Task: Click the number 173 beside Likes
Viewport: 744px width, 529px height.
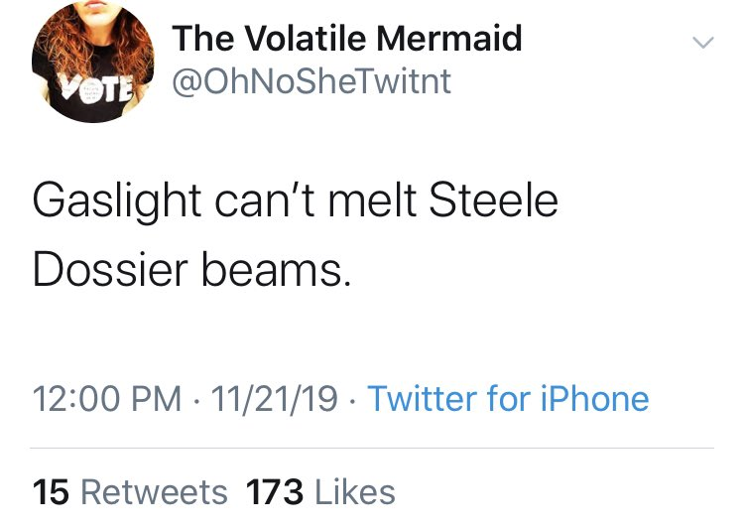Action: (x=275, y=492)
